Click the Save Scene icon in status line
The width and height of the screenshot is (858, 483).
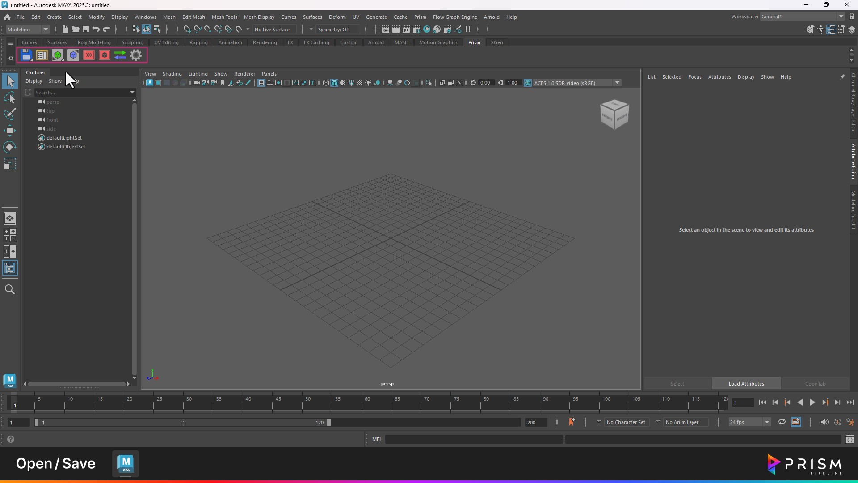click(x=86, y=30)
